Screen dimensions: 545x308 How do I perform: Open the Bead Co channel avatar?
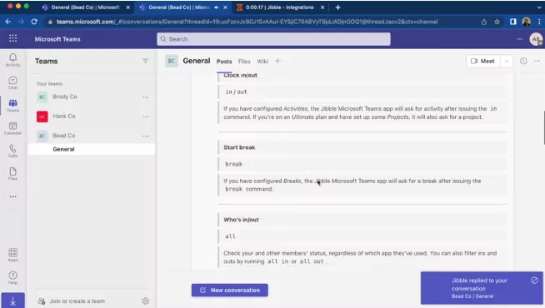[172, 61]
